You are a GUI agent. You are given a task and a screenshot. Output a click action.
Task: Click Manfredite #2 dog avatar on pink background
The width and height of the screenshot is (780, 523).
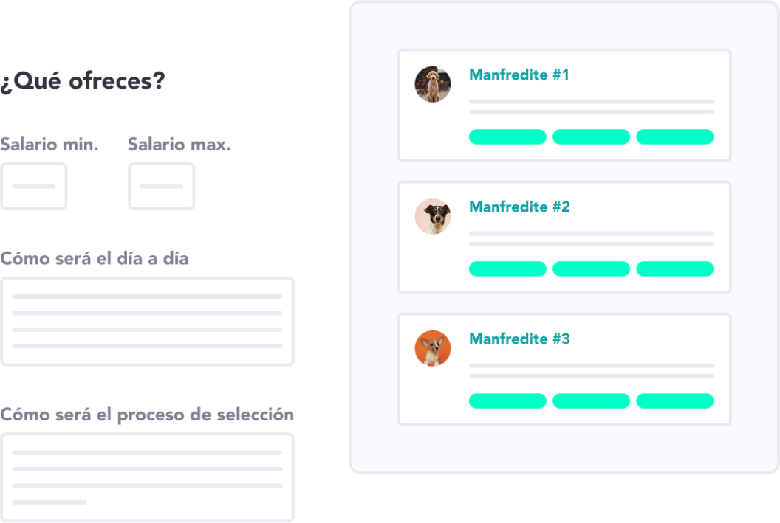point(433,216)
